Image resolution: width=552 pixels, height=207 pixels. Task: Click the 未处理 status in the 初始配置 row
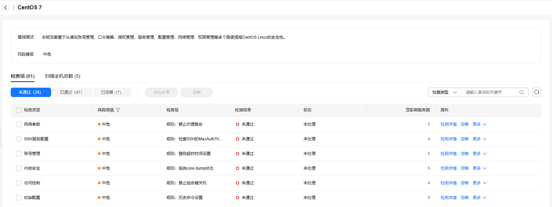(309, 198)
